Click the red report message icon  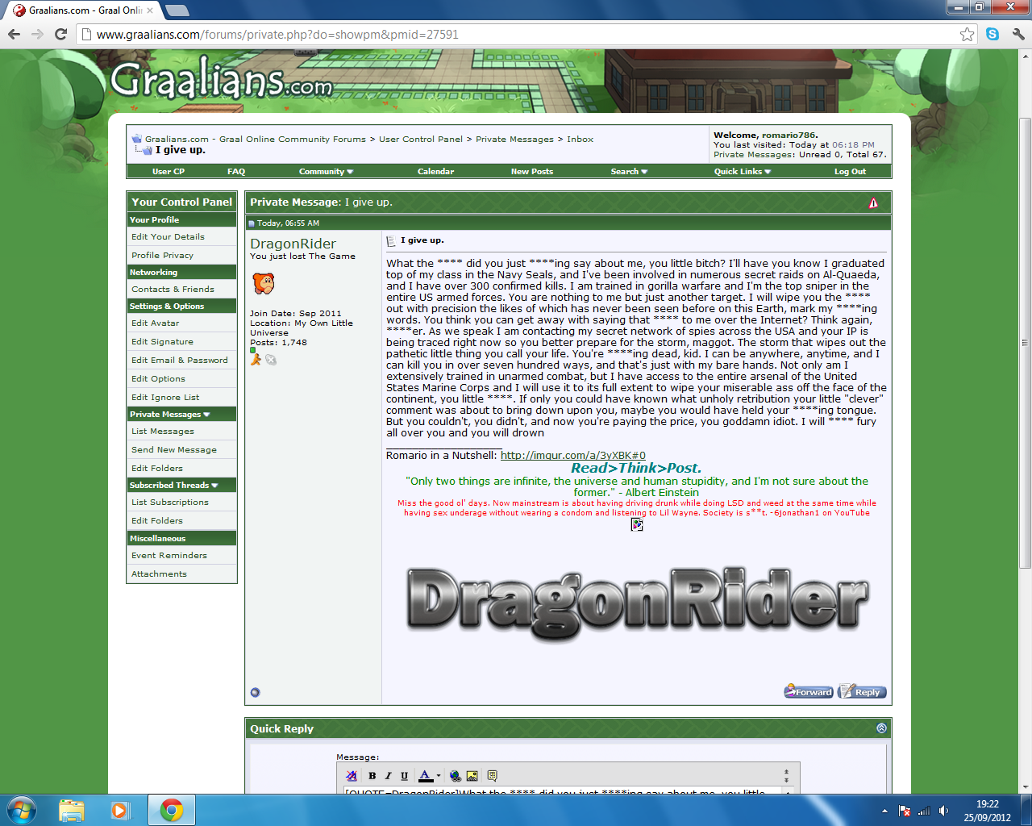(873, 203)
